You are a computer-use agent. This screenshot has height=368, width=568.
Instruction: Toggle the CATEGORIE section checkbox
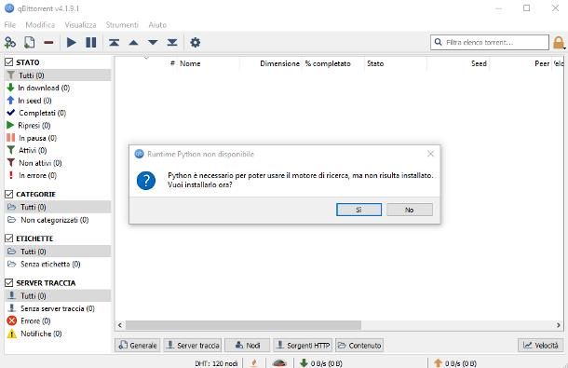pos(9,194)
